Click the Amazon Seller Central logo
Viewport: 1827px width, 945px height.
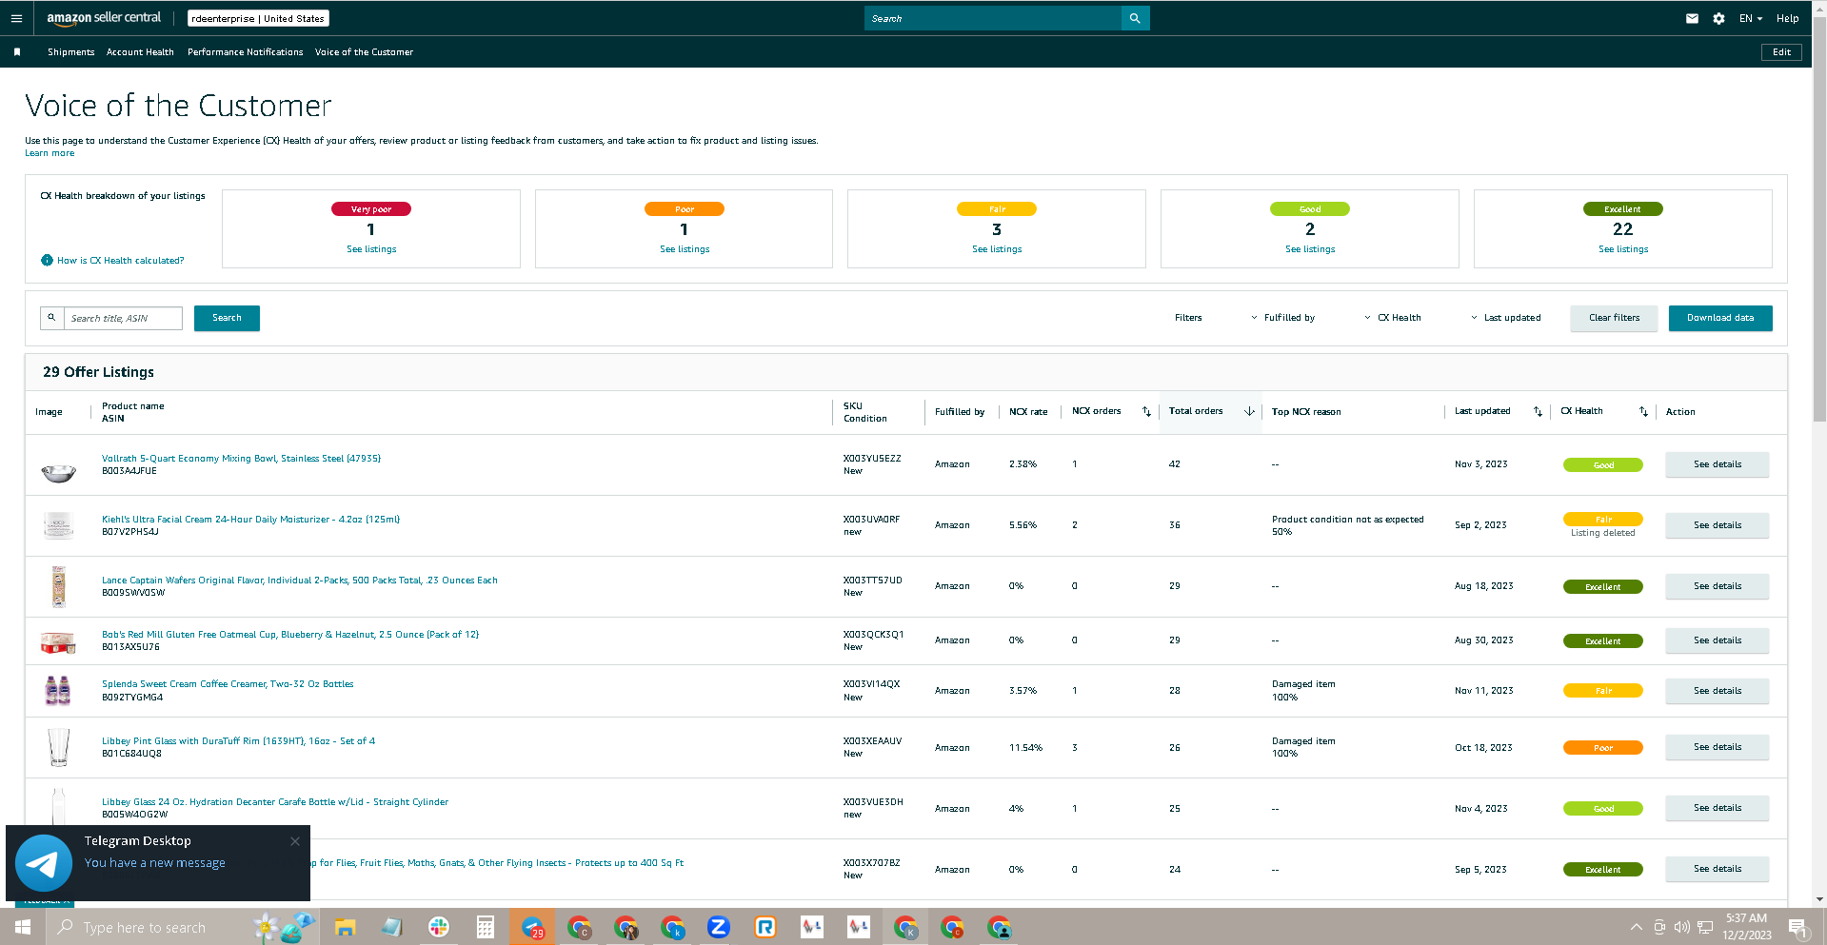point(104,18)
